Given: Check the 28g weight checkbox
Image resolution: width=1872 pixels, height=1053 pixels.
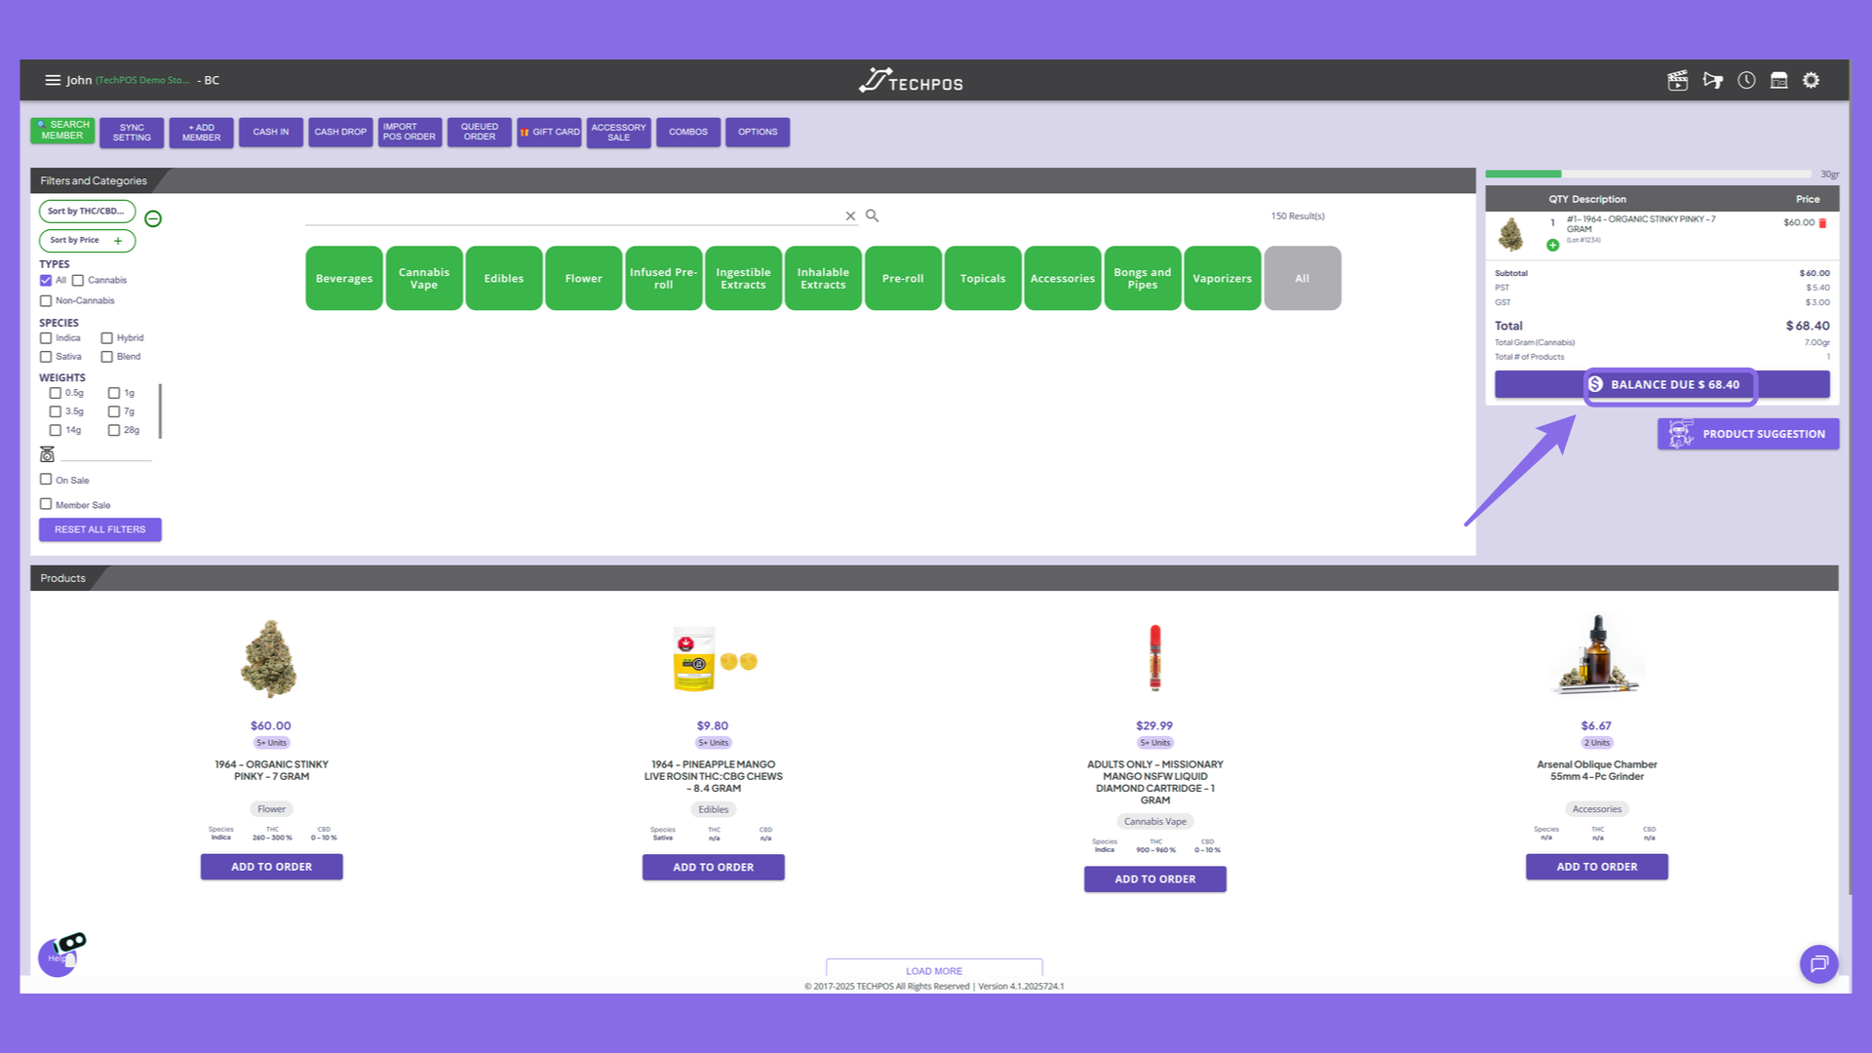Looking at the screenshot, I should (x=114, y=430).
